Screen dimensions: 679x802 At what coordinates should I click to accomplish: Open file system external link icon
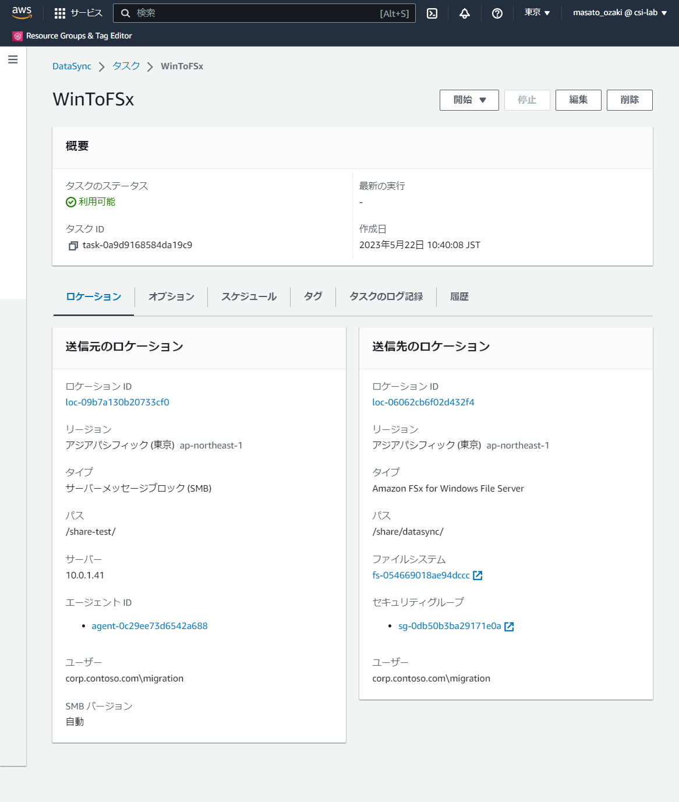pos(478,575)
